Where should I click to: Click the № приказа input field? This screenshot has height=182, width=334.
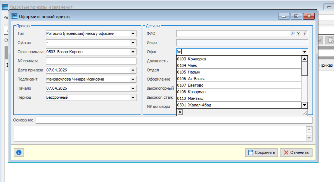(x=91, y=61)
